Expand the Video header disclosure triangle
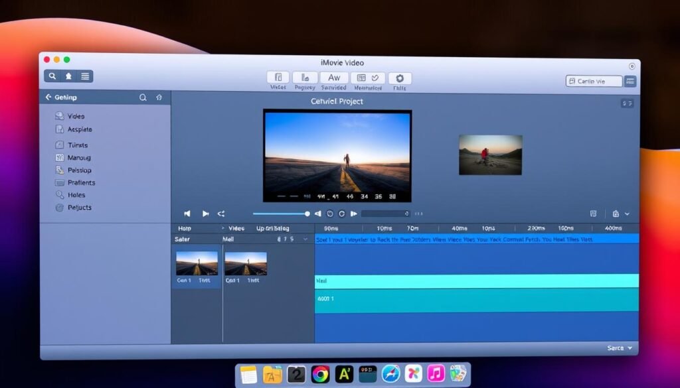Viewport: 680px width, 388px height. click(223, 228)
